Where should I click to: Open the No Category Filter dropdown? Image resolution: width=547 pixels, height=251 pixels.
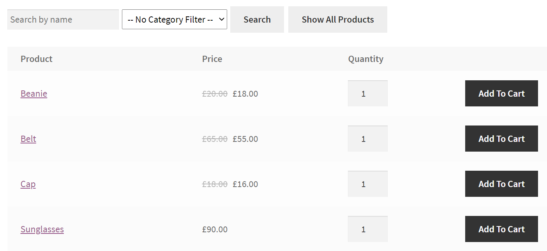coord(174,19)
